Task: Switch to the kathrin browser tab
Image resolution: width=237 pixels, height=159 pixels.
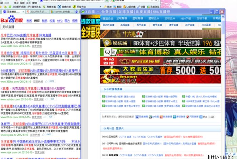Action: 62,12
